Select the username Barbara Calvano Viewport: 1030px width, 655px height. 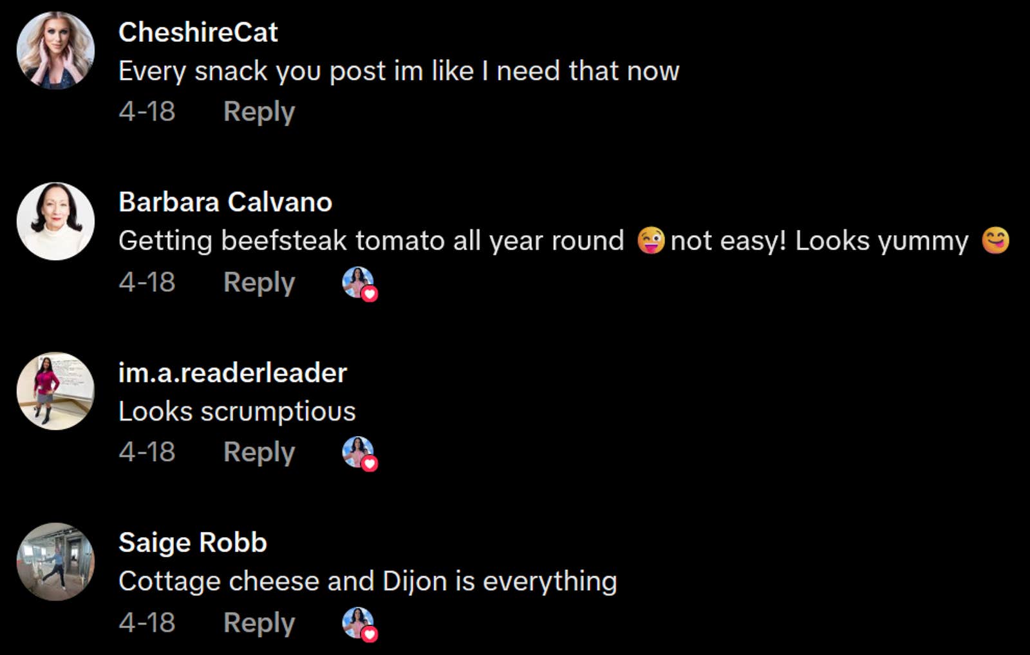[x=225, y=202]
